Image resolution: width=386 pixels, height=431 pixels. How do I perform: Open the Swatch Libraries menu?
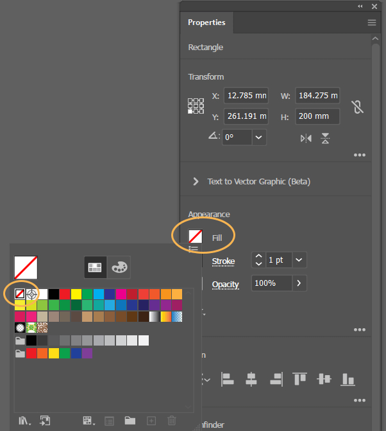(x=25, y=421)
